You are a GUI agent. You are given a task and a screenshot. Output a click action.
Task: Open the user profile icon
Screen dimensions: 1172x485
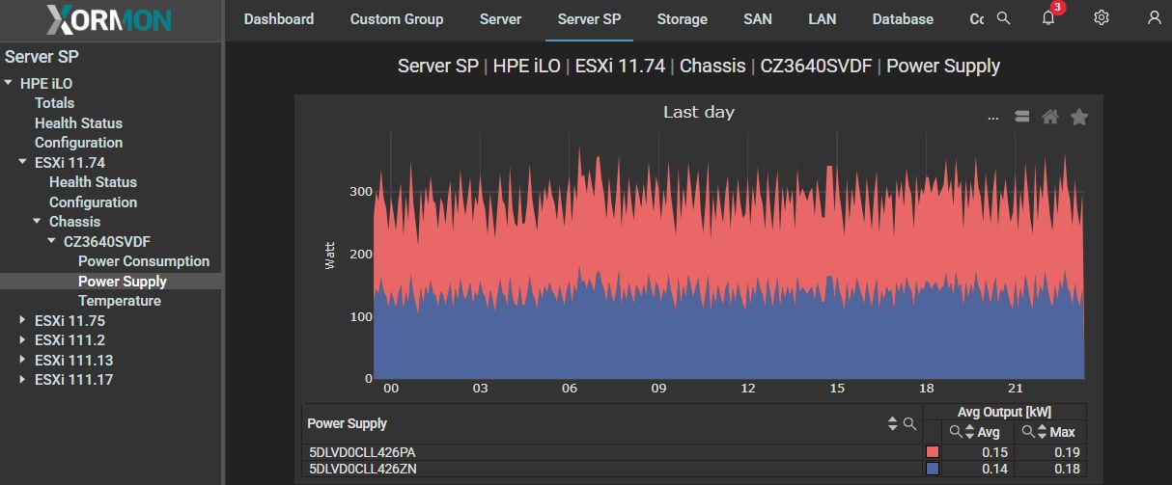click(x=1154, y=18)
